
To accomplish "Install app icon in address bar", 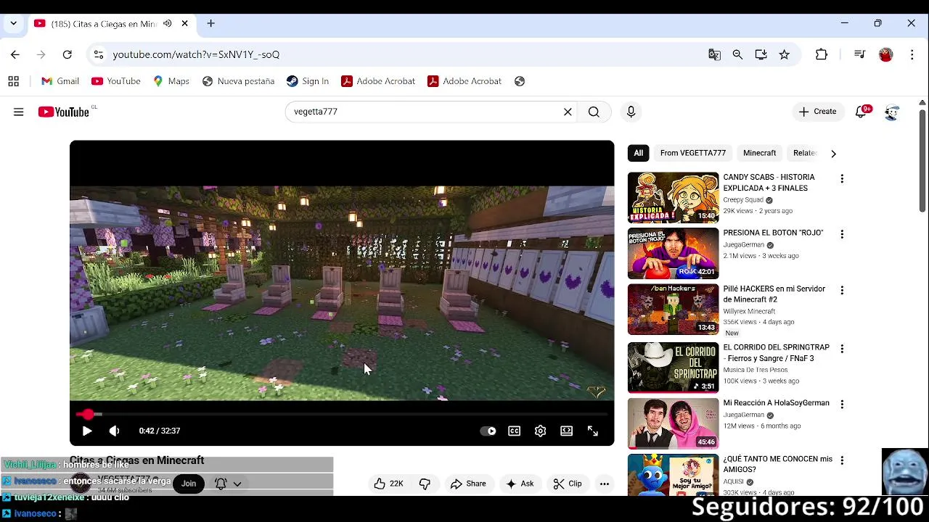I will 761,54.
